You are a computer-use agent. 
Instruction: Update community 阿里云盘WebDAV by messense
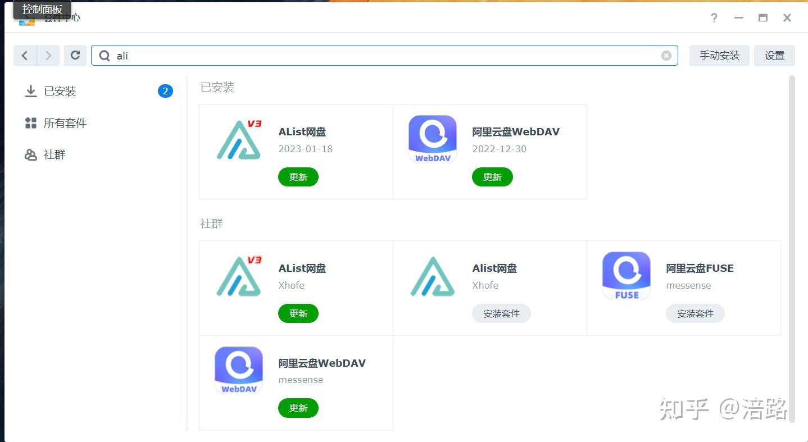[298, 408]
